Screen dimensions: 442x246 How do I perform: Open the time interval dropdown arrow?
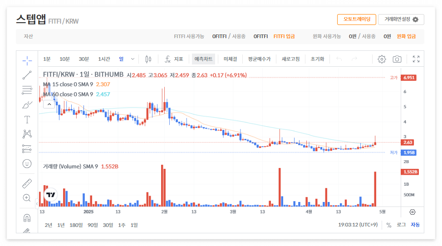133,59
